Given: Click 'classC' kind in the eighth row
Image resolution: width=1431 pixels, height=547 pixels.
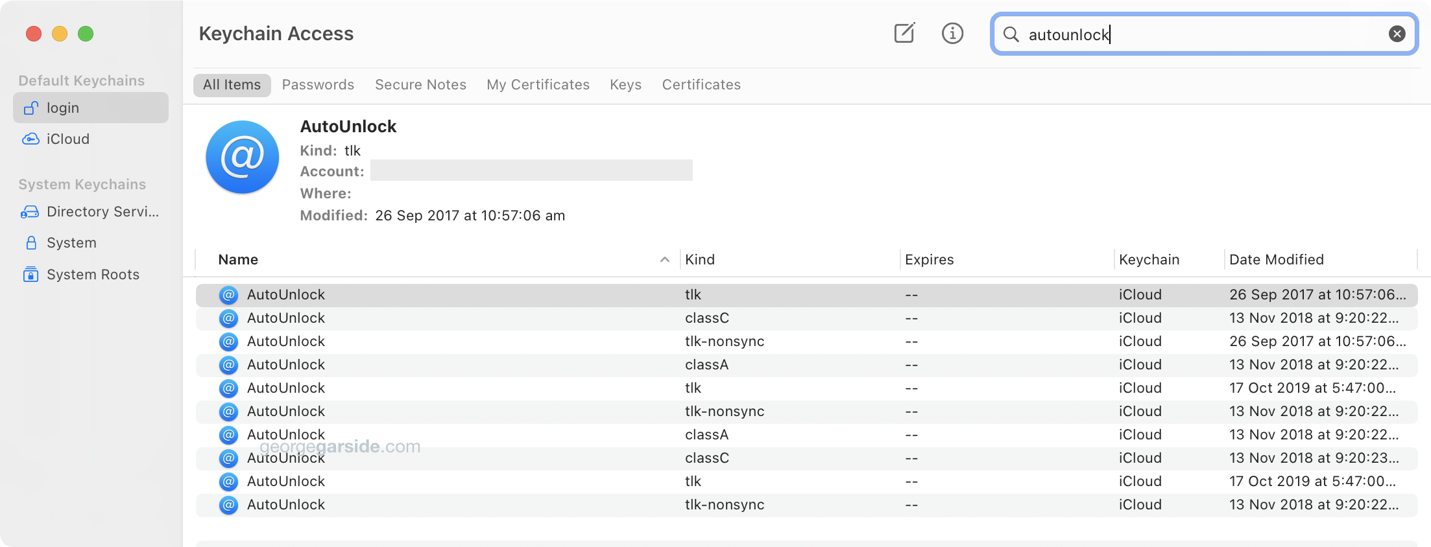Looking at the screenshot, I should (x=707, y=458).
